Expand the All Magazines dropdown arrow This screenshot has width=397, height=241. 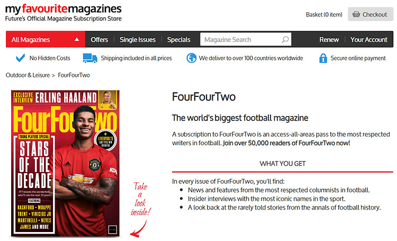point(77,40)
